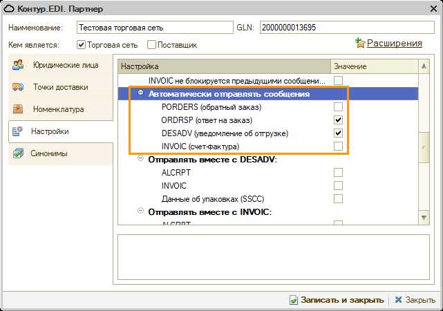
Task: Click Записать и закрыть button
Action: 337,300
